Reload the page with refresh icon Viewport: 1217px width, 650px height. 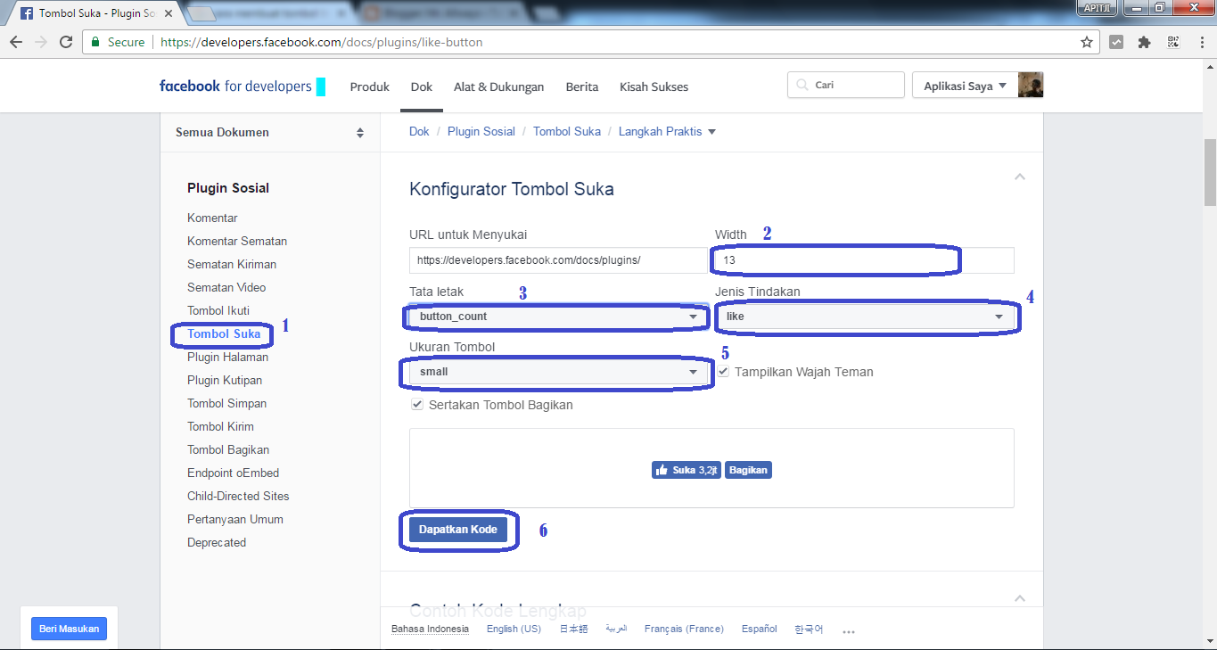pos(66,42)
